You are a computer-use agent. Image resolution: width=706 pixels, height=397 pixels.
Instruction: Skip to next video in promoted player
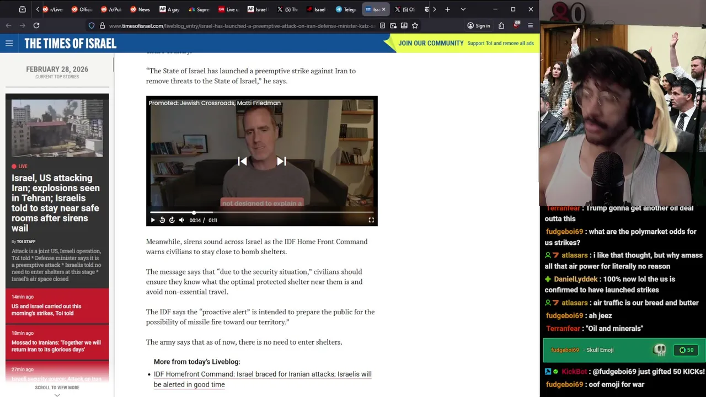click(281, 161)
